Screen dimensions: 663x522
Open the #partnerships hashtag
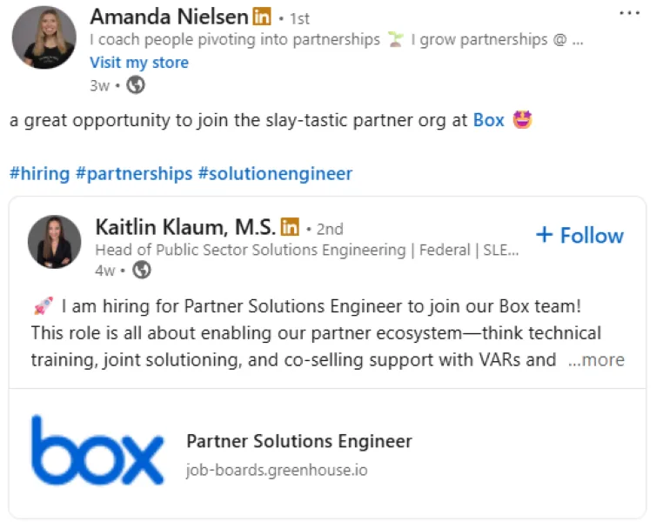[133, 173]
